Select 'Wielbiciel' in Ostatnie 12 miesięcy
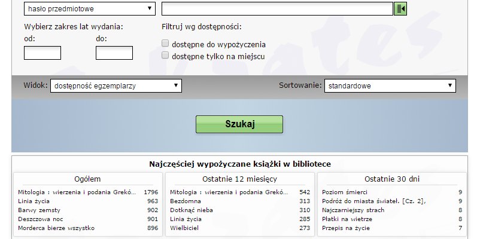This screenshot has width=480, height=239. (184, 228)
